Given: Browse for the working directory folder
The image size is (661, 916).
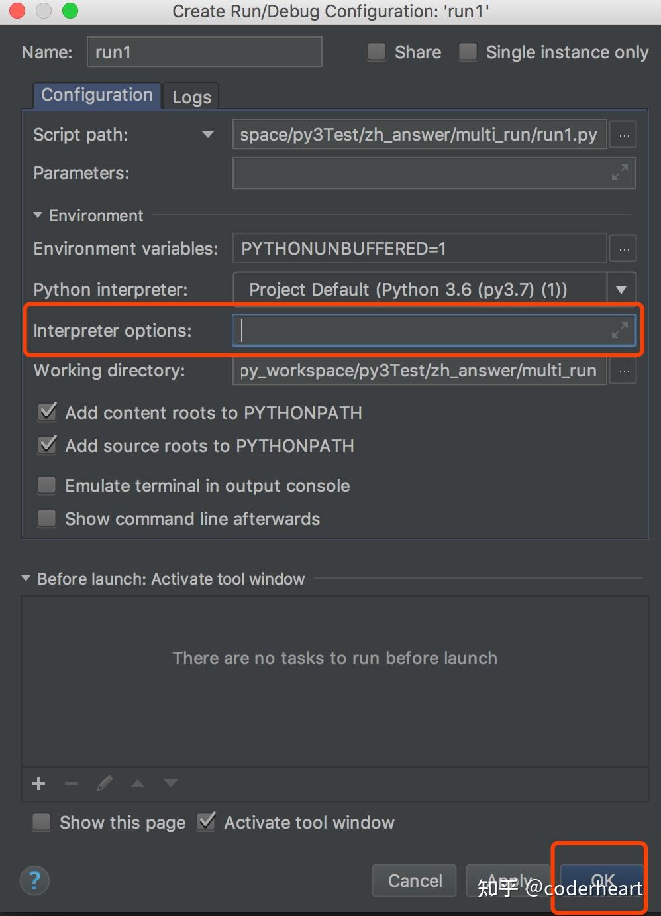Looking at the screenshot, I should coord(623,371).
